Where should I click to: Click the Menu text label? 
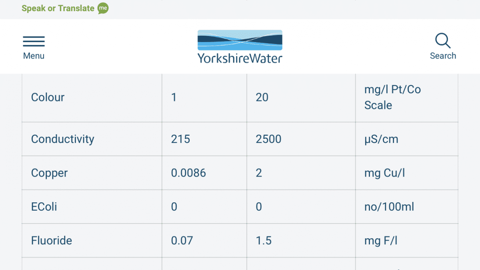pyautogui.click(x=34, y=56)
